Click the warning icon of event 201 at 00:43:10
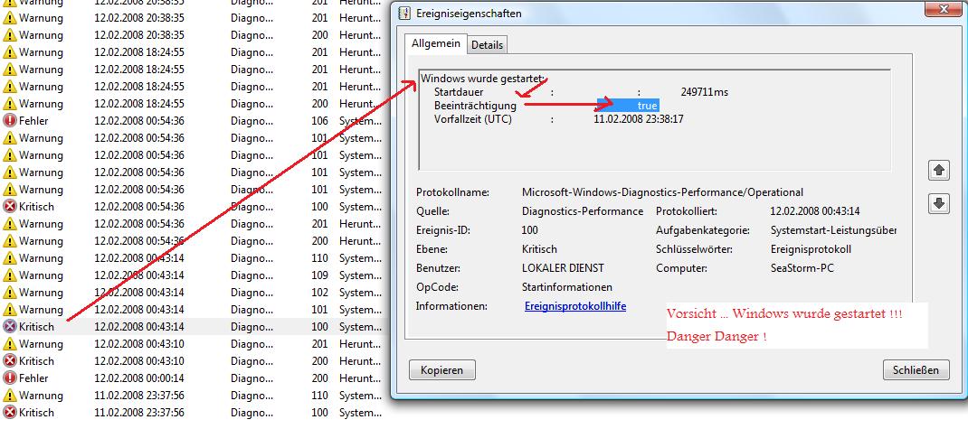Viewport: 968px width, 429px height. pos(9,344)
